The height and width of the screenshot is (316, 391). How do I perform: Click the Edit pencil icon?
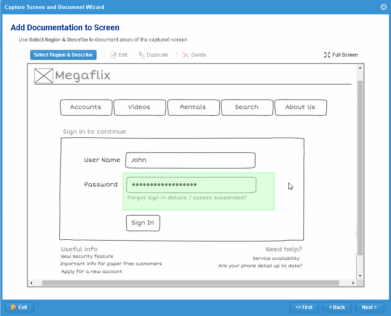(114, 55)
